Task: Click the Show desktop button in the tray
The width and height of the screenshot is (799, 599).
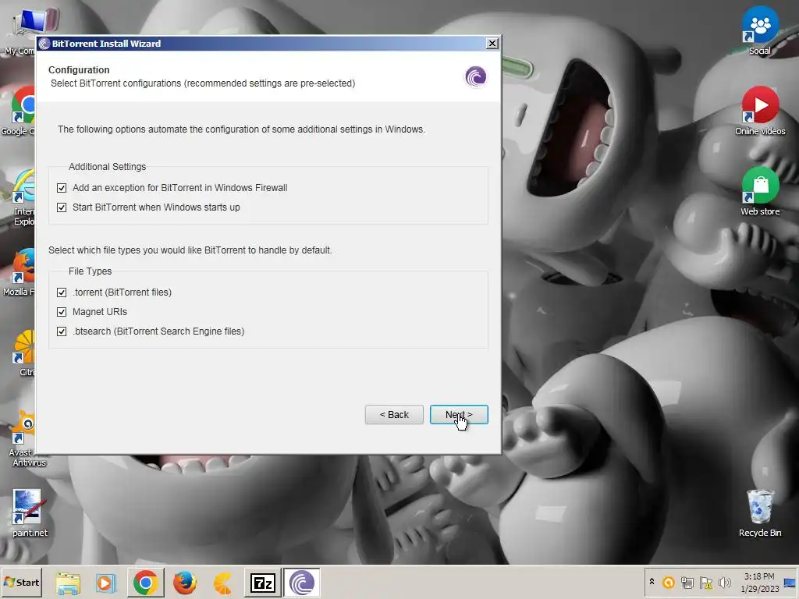Action: 790,583
